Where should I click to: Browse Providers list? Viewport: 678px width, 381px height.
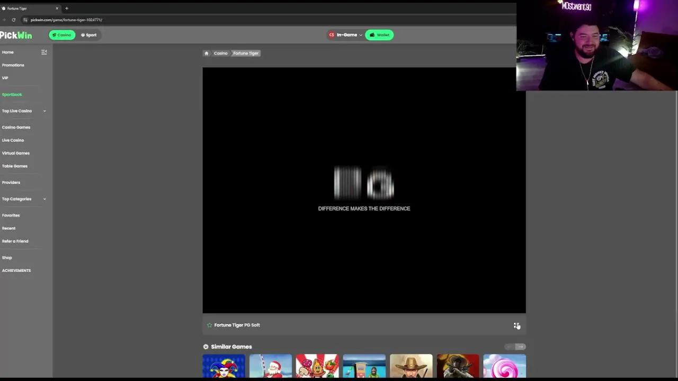tap(11, 183)
